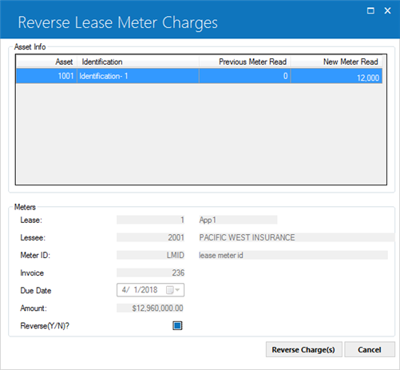Toggle the Reverse(Y/N)? checkbox
This screenshot has width=400, height=370.
coord(177,325)
